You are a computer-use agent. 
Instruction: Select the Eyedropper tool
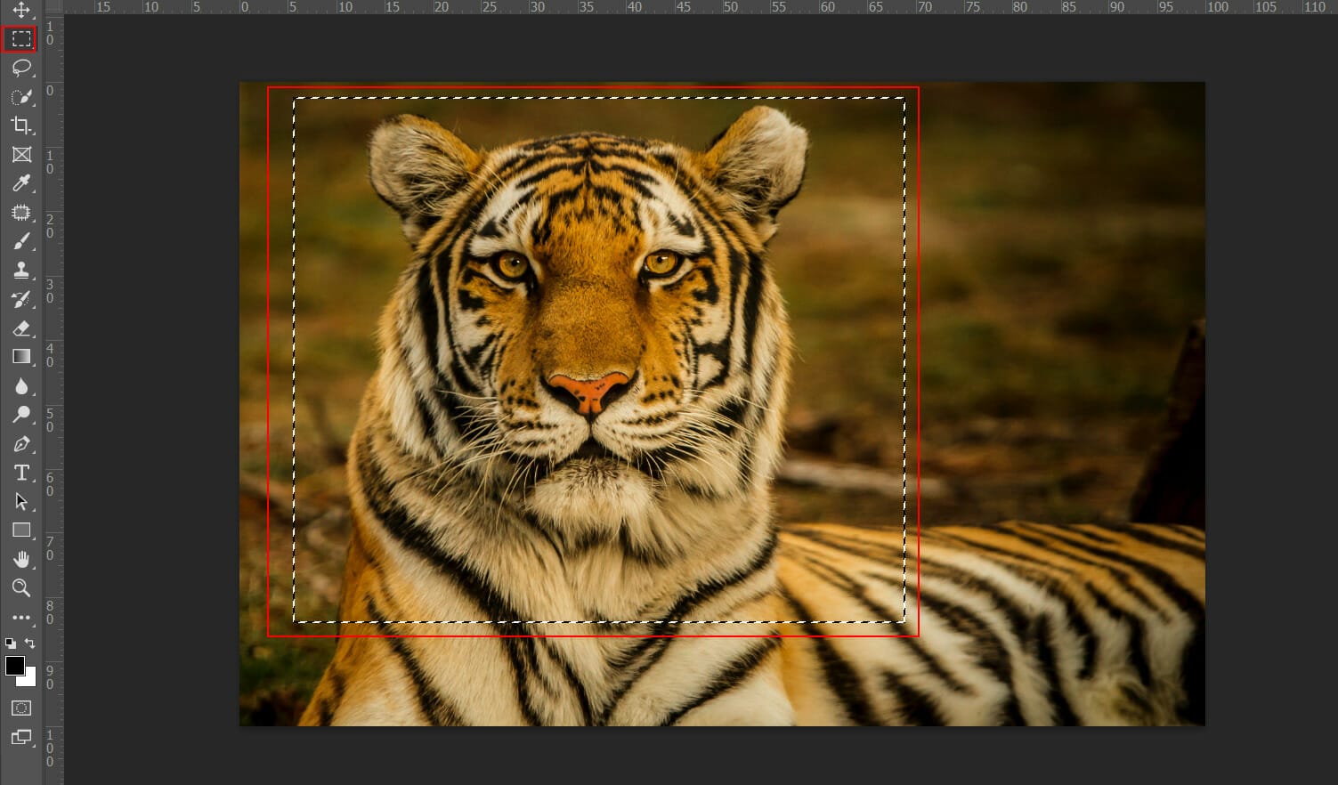point(20,184)
